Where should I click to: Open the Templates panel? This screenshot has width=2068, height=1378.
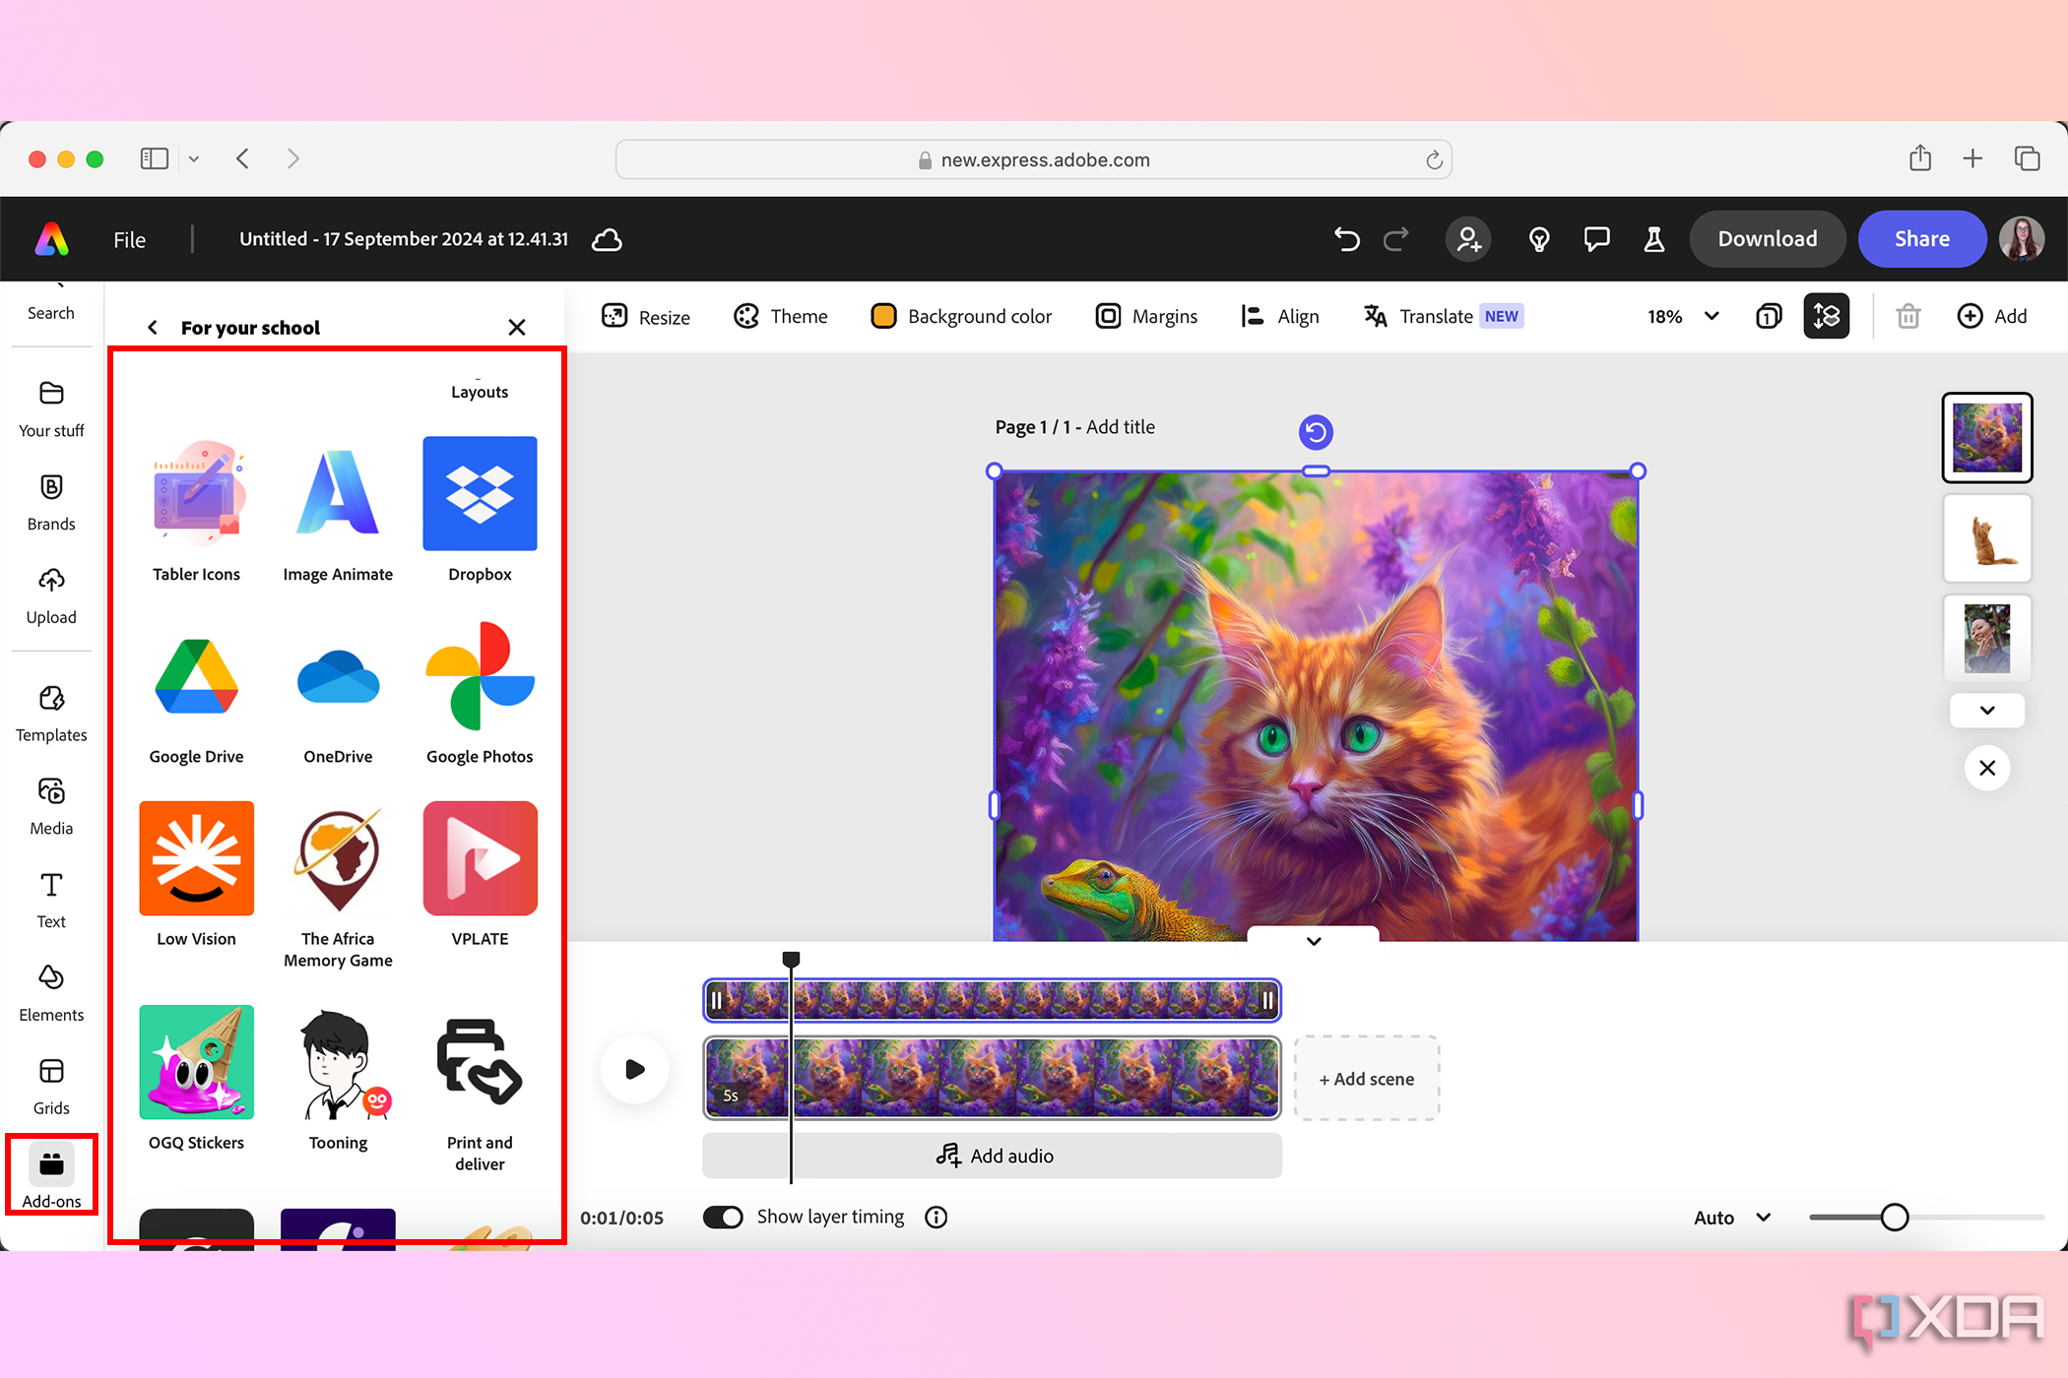coord(51,714)
